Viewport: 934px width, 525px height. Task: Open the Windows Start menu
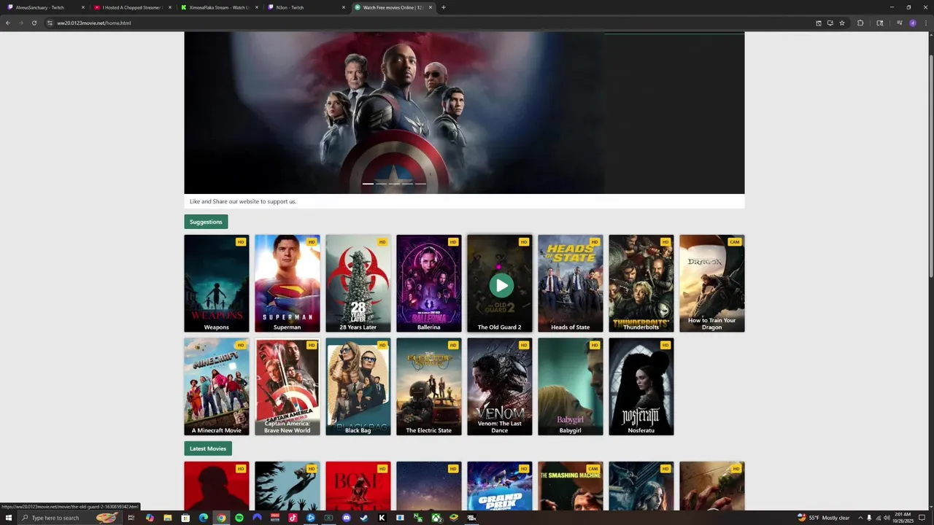pos(8,518)
